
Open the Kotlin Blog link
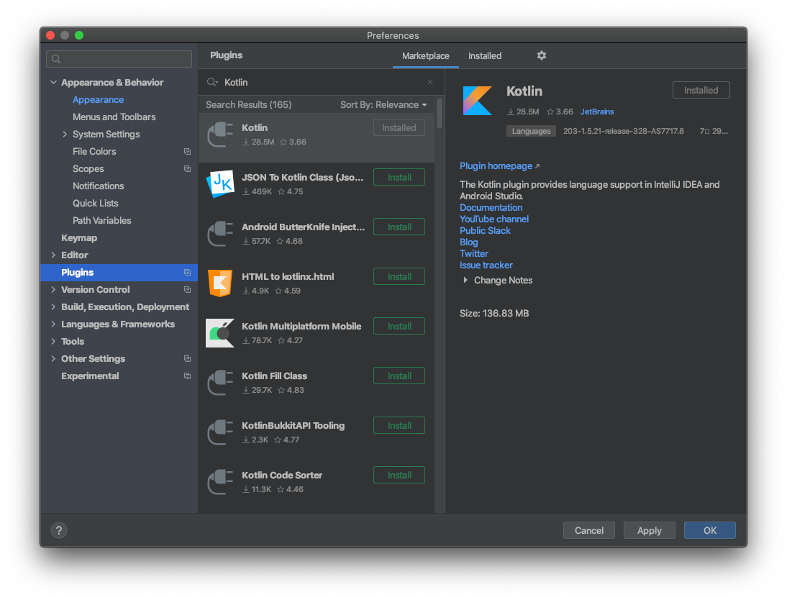[x=469, y=242]
